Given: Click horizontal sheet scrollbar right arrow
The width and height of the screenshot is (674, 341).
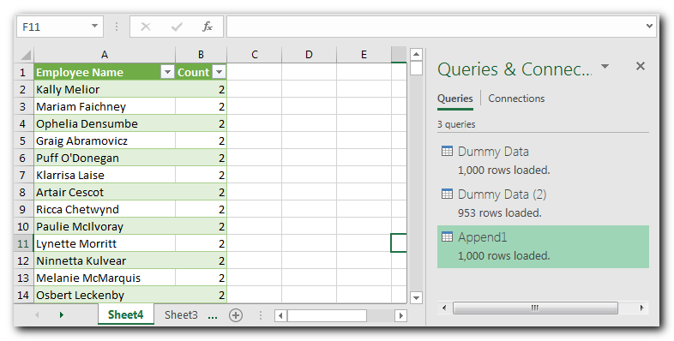Looking at the screenshot, I should pos(400,315).
